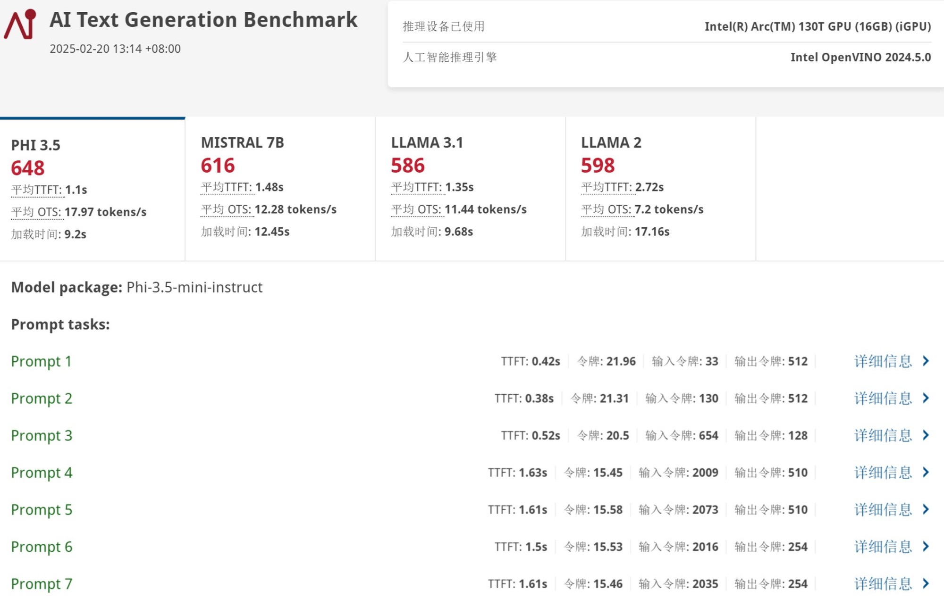
Task: Expand Prompt 2 details chevron
Action: 926,399
